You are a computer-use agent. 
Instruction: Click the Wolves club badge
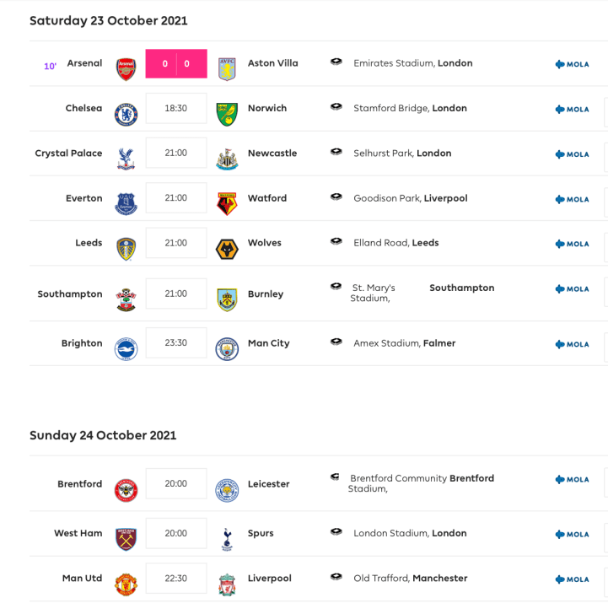(x=227, y=249)
